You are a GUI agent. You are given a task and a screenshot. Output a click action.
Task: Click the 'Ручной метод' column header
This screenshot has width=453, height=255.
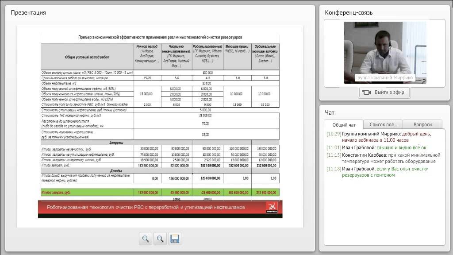[147, 56]
